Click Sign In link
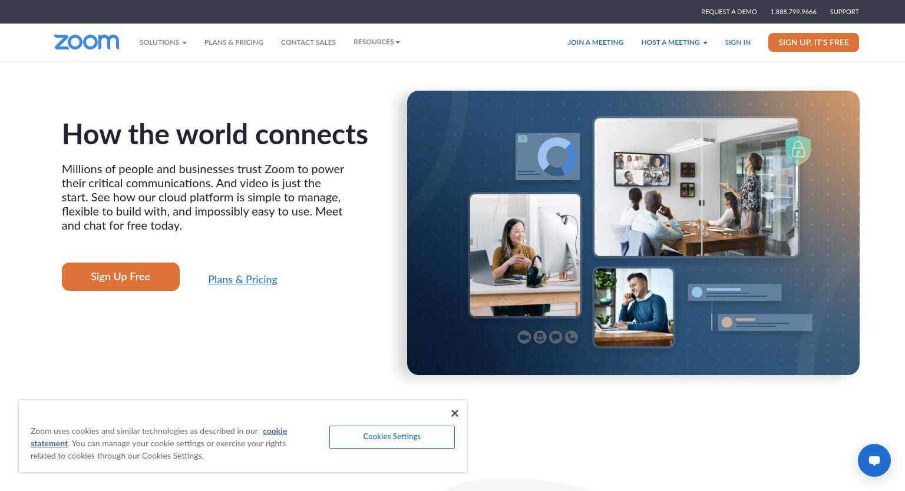 [x=738, y=42]
